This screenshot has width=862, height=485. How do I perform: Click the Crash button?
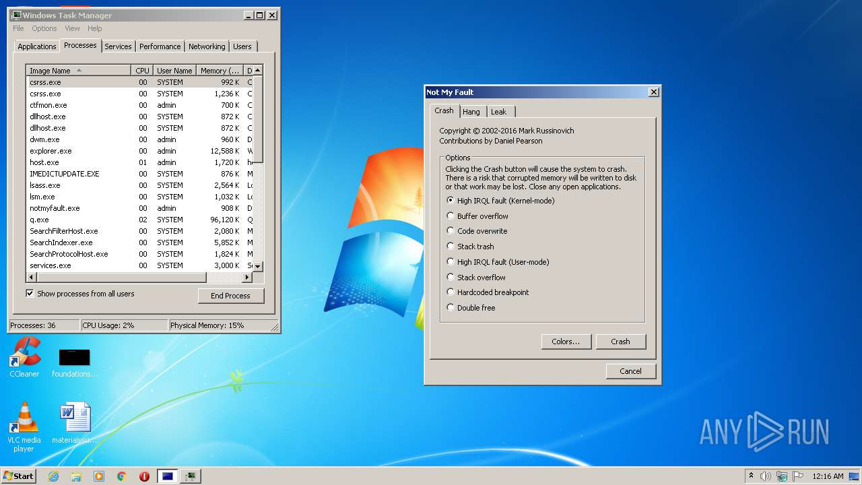point(621,342)
